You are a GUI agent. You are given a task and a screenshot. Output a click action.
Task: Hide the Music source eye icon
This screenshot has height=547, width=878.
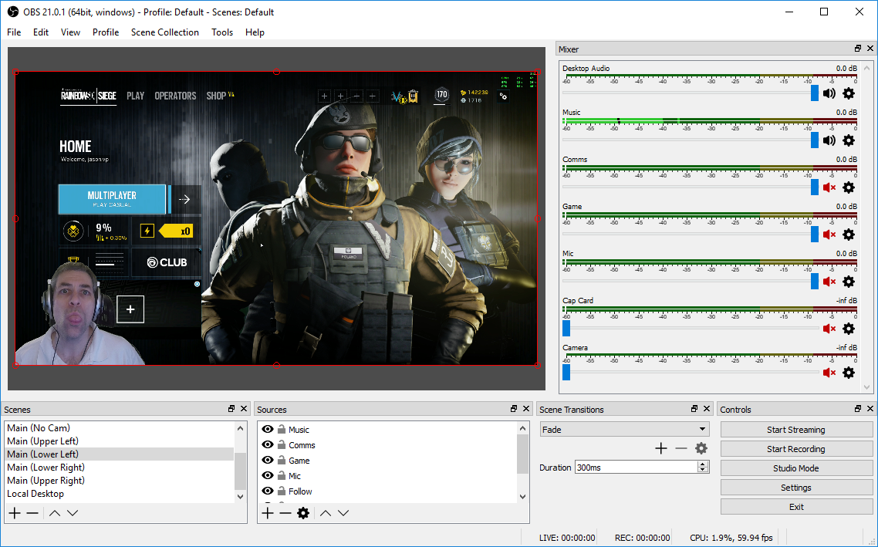(x=268, y=430)
